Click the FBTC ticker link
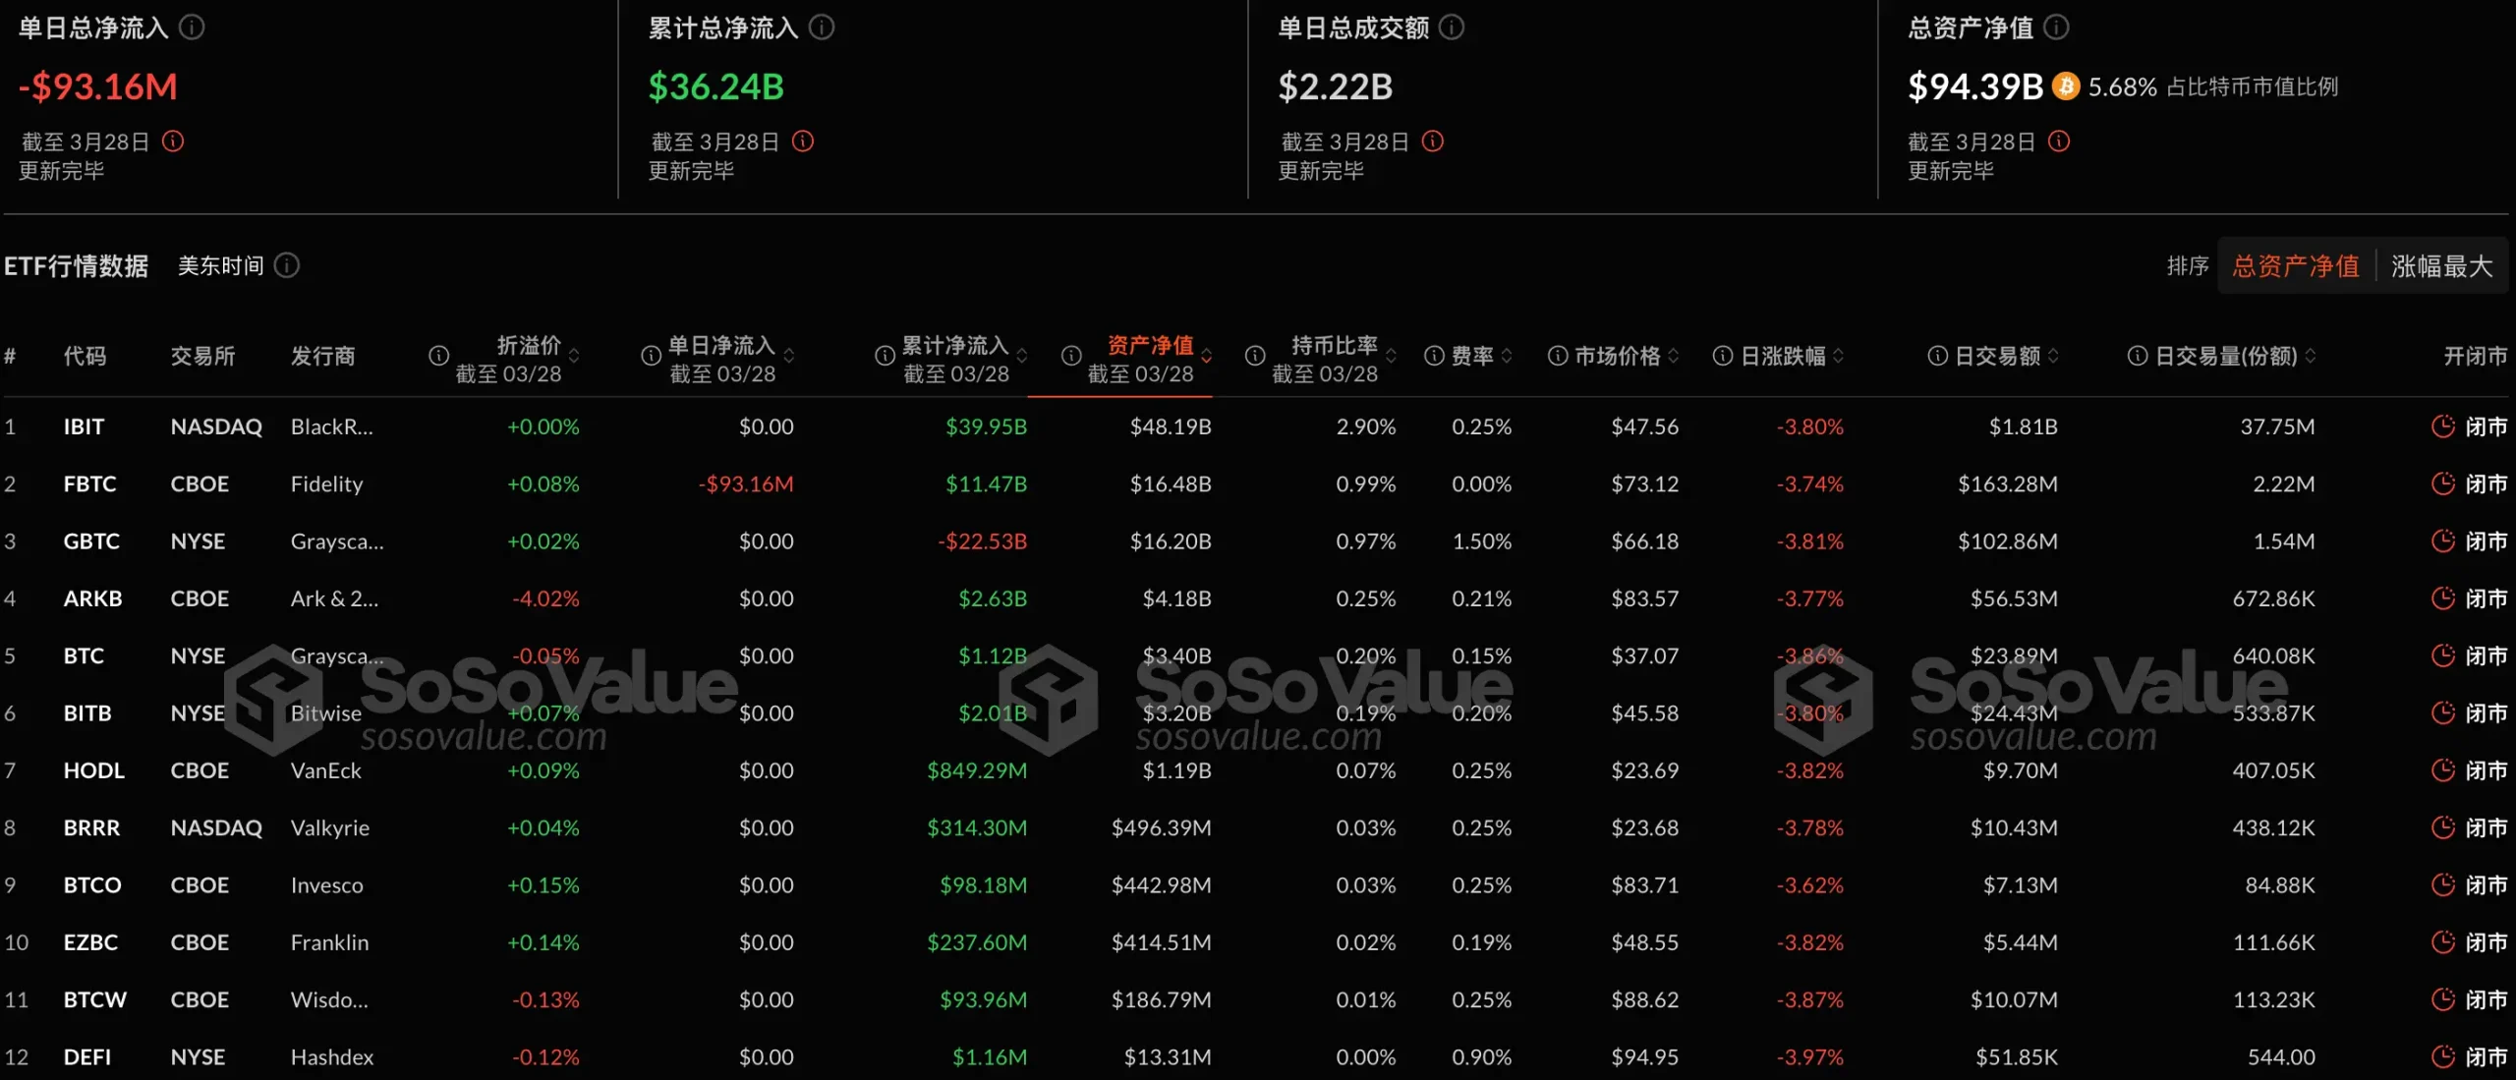This screenshot has width=2516, height=1080. [x=90, y=483]
